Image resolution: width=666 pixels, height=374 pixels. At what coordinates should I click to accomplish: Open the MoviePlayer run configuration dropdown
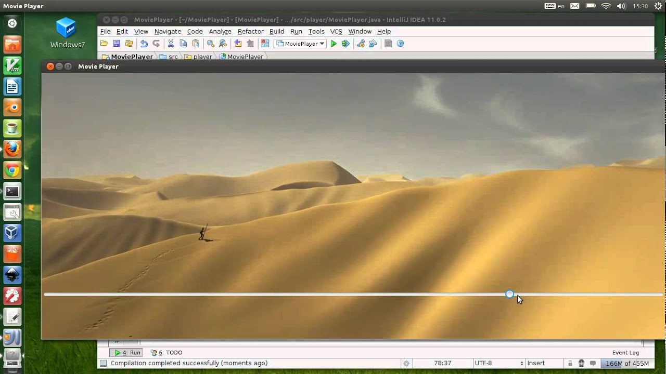coord(301,44)
